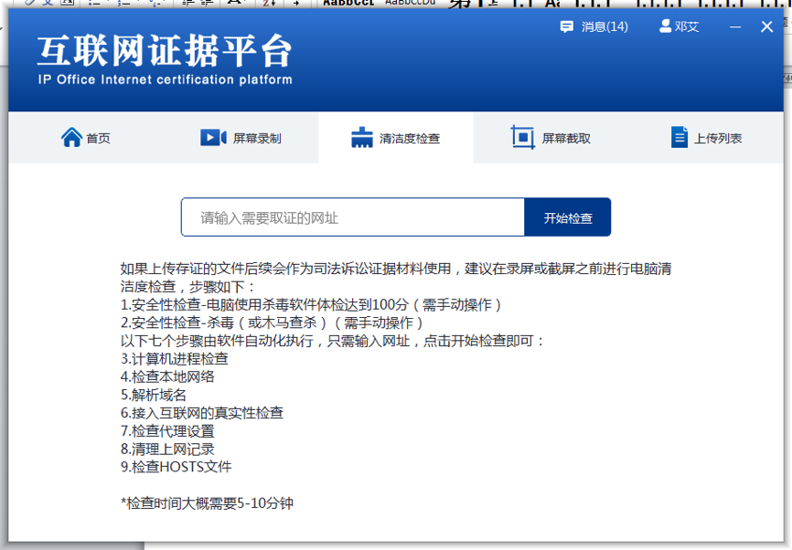The height and width of the screenshot is (550, 792).
Task: Click the document icon for 上传列表
Action: 679,138
